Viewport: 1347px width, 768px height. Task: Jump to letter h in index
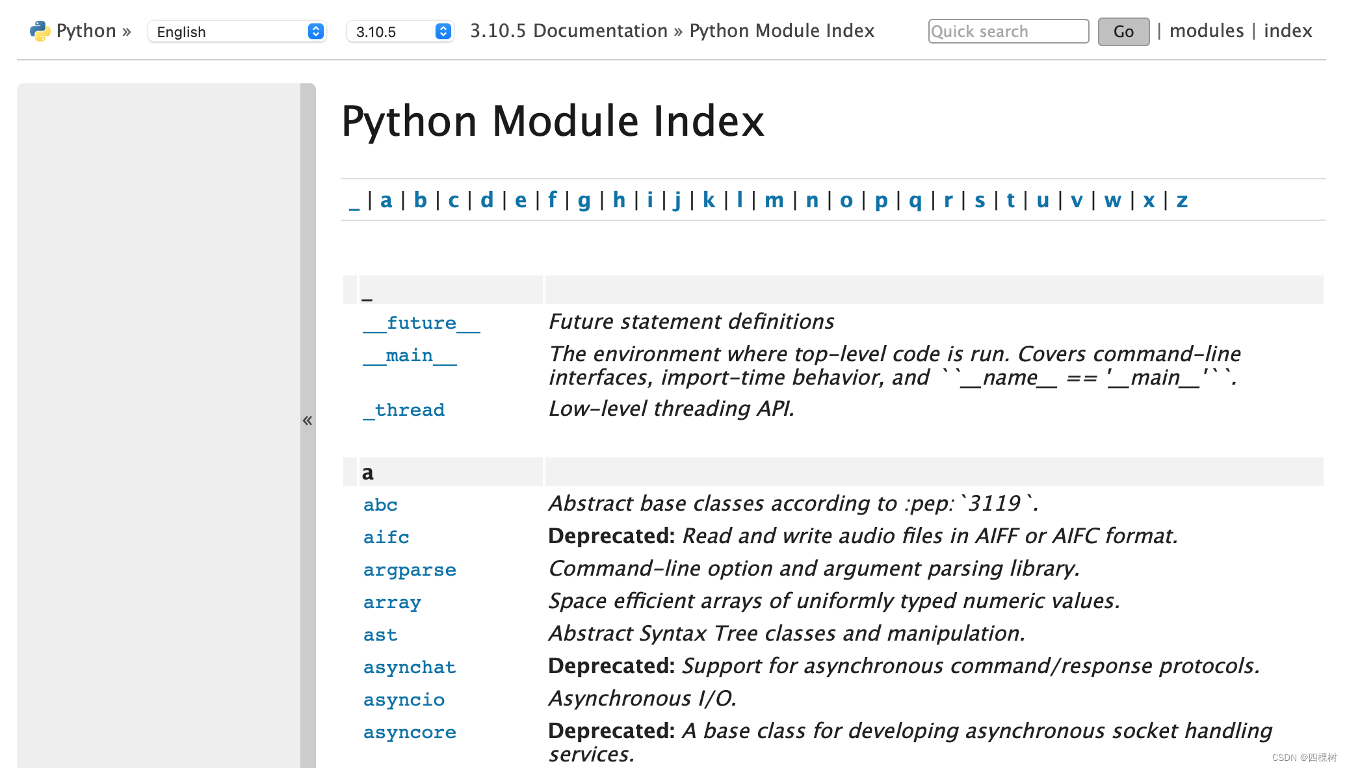619,200
